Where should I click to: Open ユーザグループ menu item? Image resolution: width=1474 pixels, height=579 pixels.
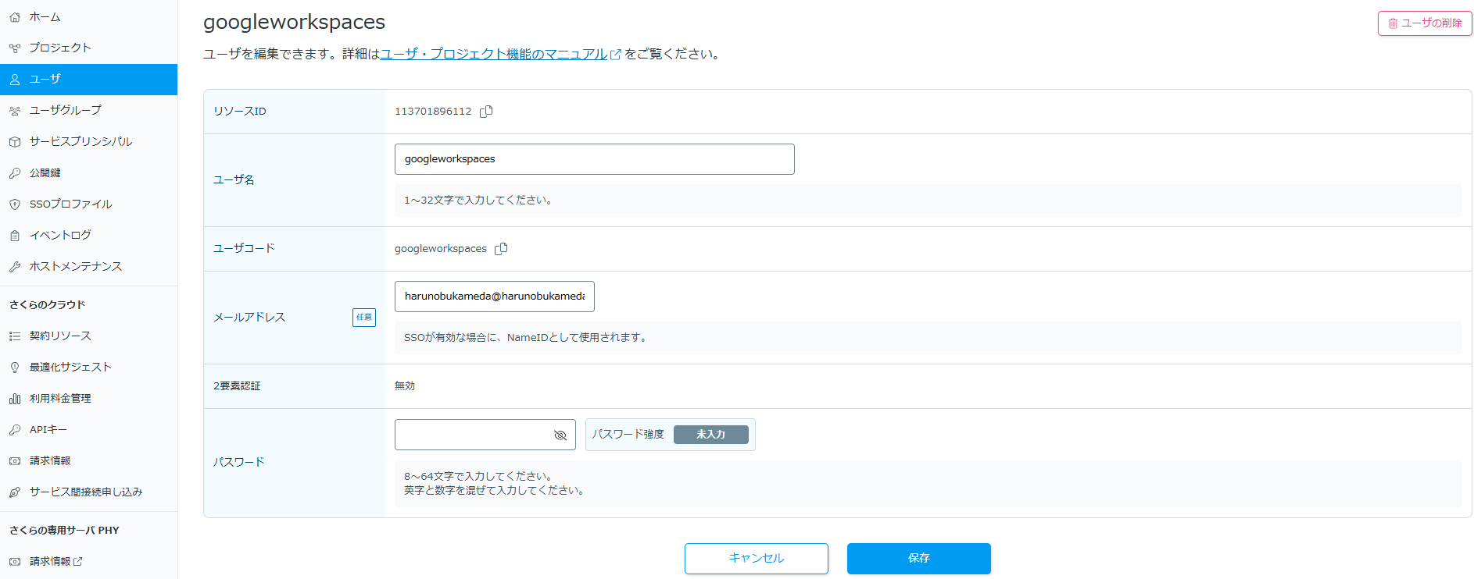(88, 111)
